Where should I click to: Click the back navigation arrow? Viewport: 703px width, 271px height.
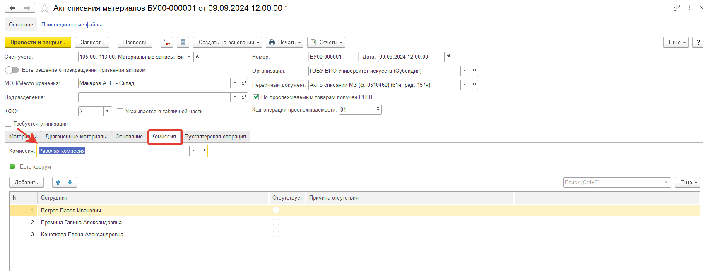[12, 8]
